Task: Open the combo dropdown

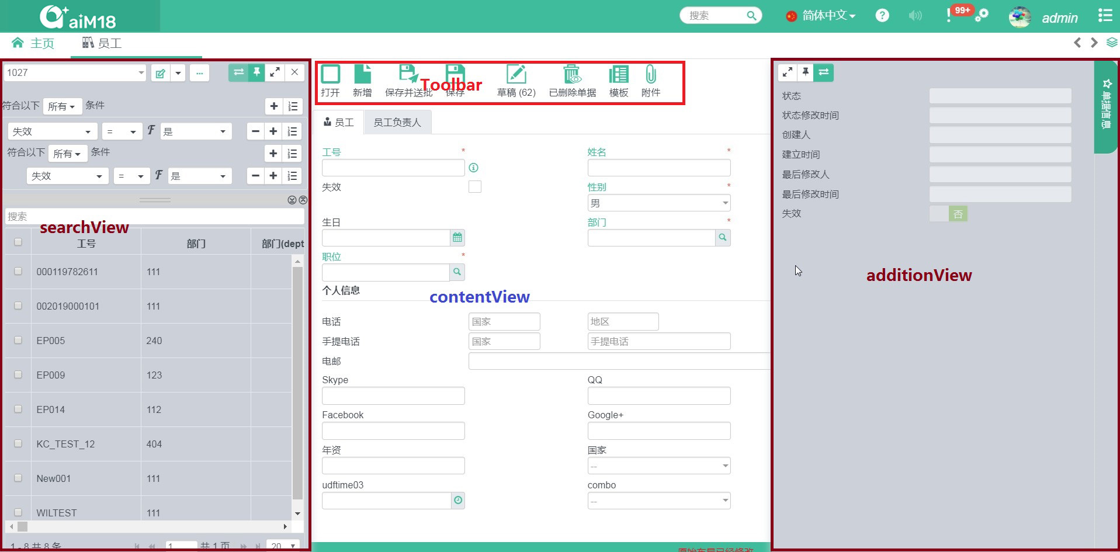Action: (x=659, y=501)
